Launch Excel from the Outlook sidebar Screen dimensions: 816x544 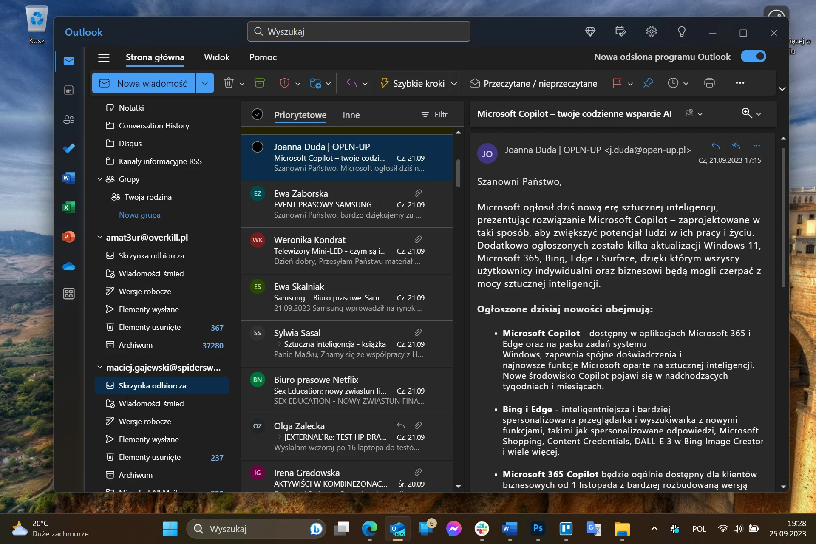[x=69, y=207]
